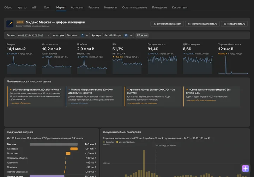Click the 91,4% buyout percent value
Image resolution: width=254 pixels, height=177 pixels.
[153, 49]
